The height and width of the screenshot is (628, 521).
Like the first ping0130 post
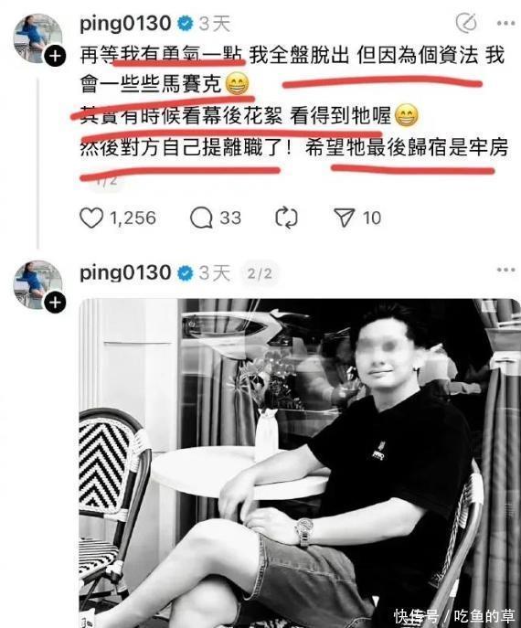91,218
